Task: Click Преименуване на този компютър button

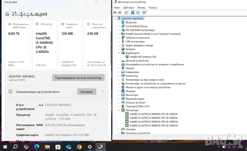Action: 78,78
